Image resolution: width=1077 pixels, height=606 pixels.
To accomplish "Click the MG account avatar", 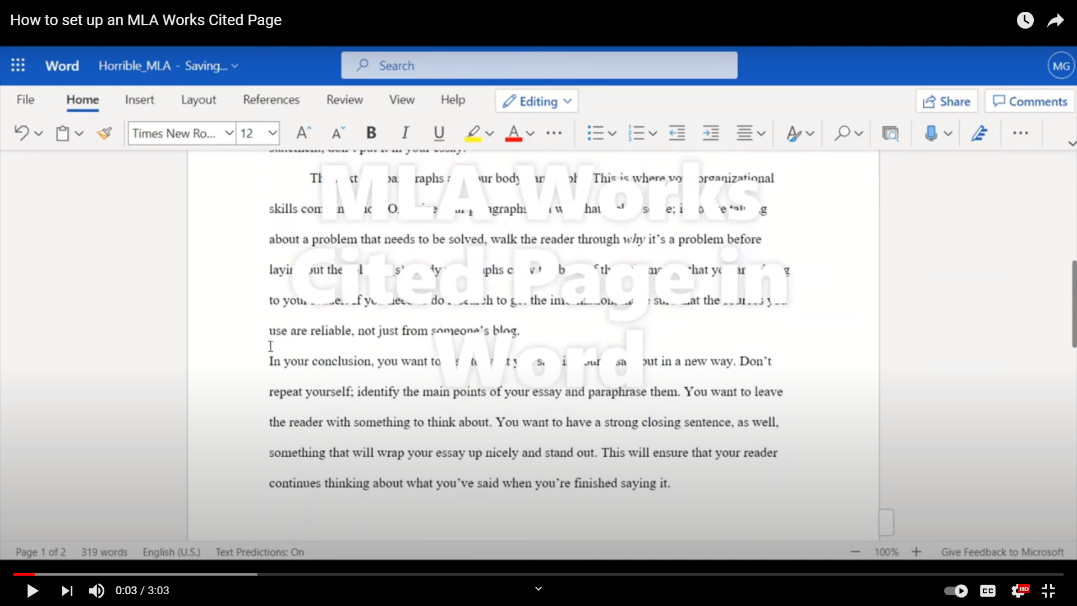I will point(1061,66).
